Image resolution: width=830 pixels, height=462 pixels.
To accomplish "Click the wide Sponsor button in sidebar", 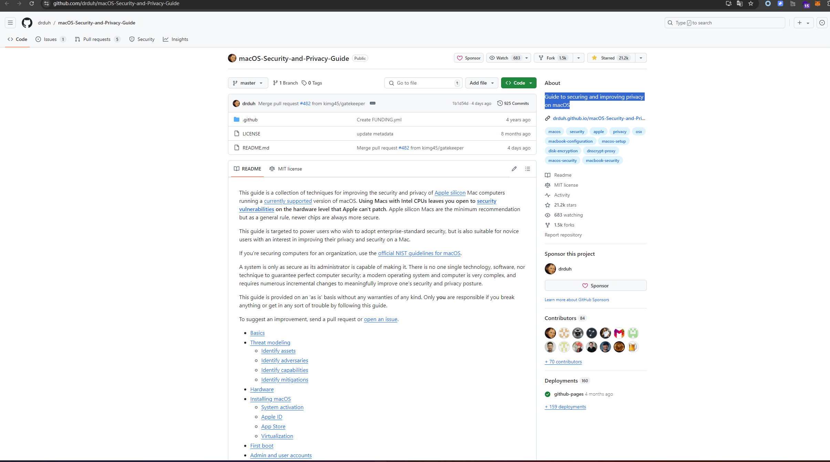I will pos(595,285).
